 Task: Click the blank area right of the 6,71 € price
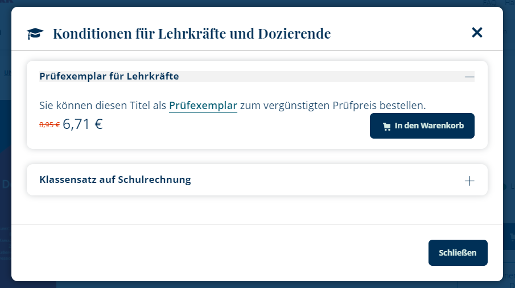228,126
